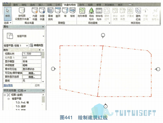This screenshot has width=163, height=123.
Task: Open the 注释 ribbon tab
Action: 49,5
